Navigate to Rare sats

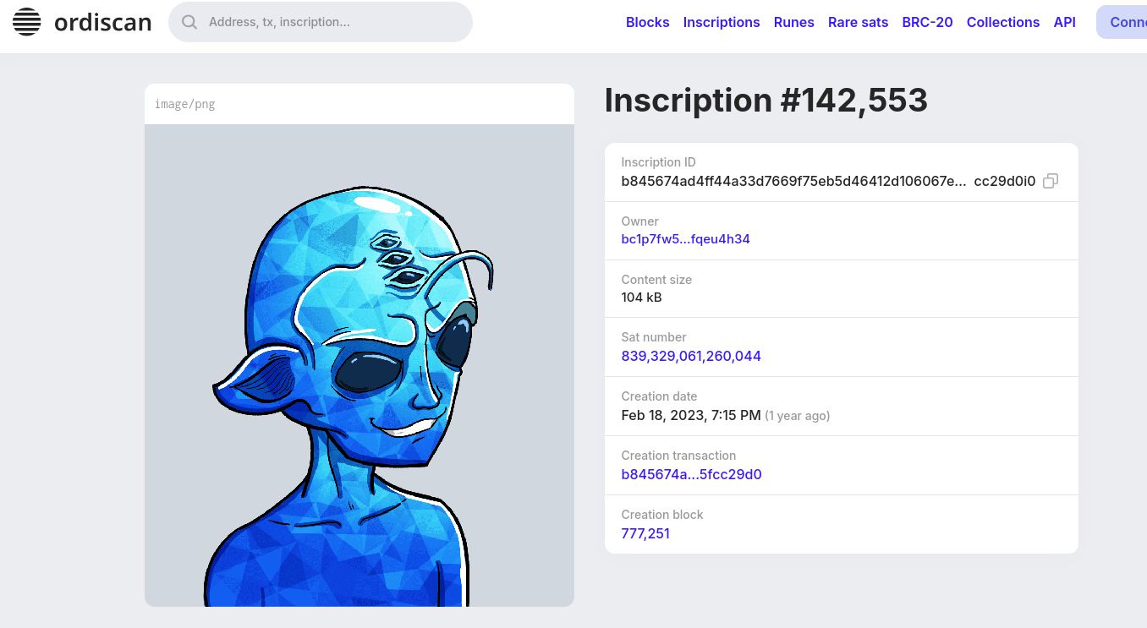(858, 22)
